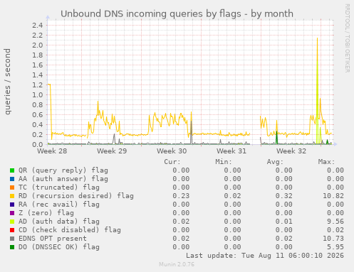Select the 'RD (recursion desired) flag' label
The image size is (354, 272).
tap(76, 196)
